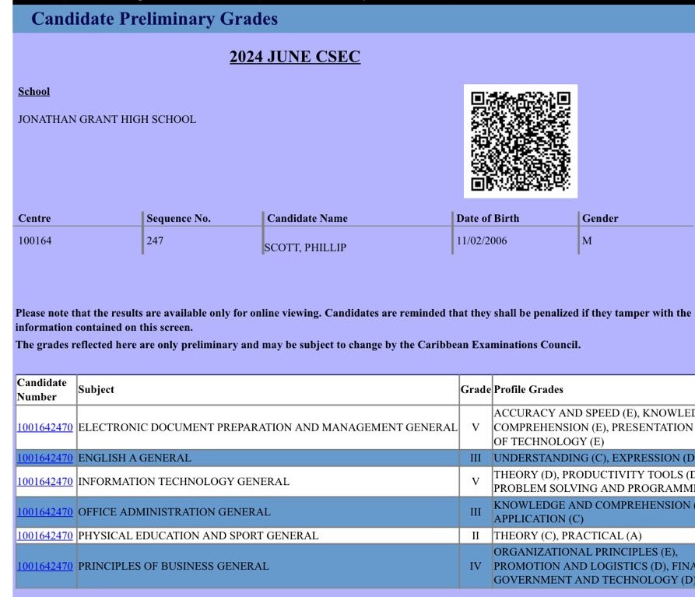Open candidate number link in English A row

(45, 458)
